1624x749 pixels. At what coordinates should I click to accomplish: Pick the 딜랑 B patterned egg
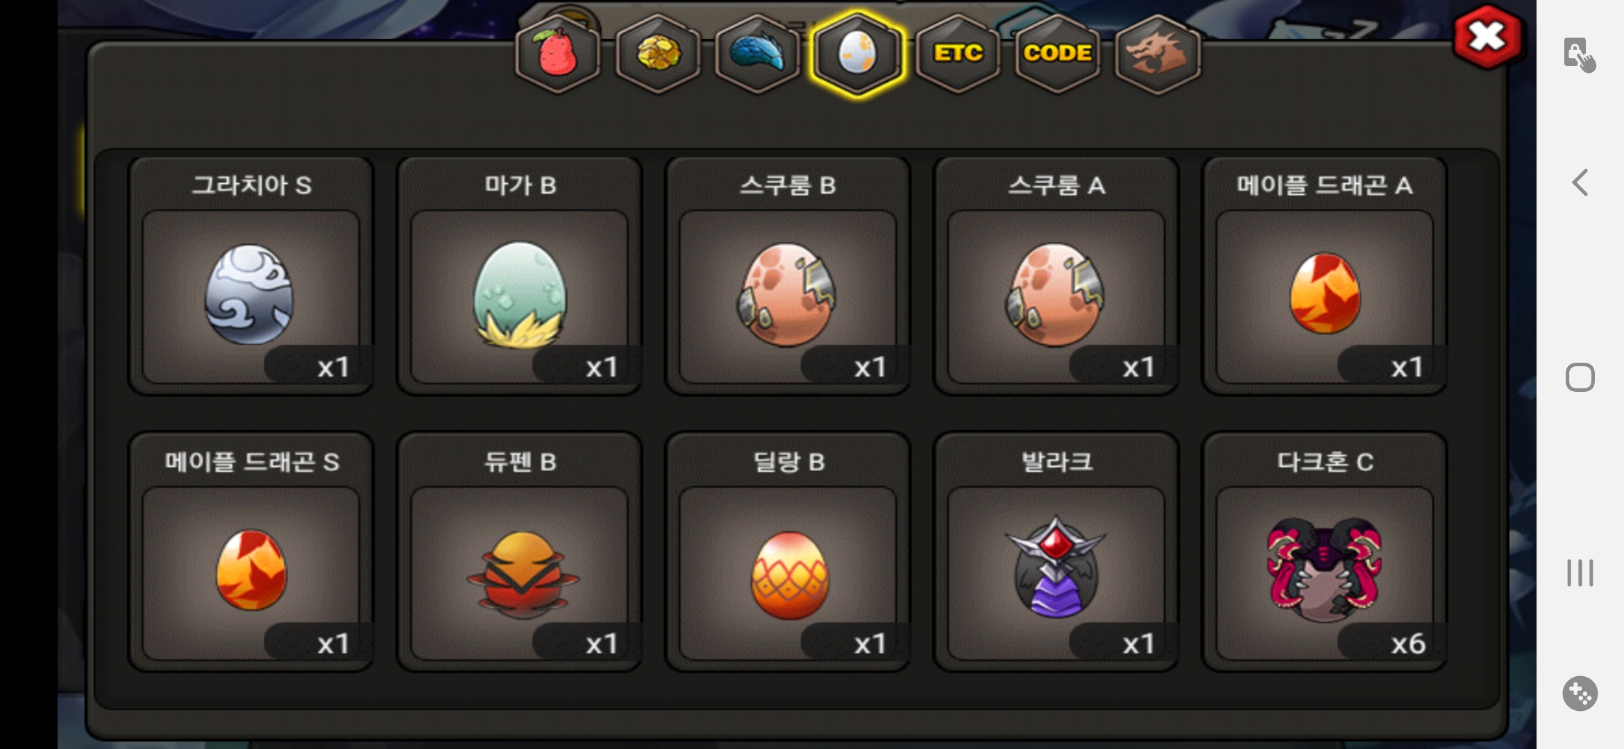click(x=788, y=552)
